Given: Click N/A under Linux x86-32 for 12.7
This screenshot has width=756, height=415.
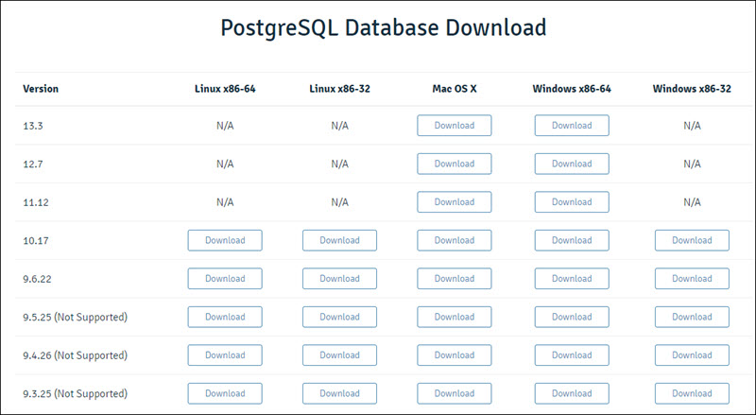Looking at the screenshot, I should 339,164.
